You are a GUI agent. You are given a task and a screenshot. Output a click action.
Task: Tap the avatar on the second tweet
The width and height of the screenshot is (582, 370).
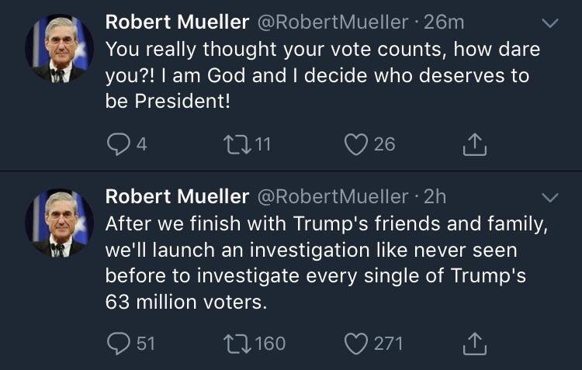coord(59,224)
